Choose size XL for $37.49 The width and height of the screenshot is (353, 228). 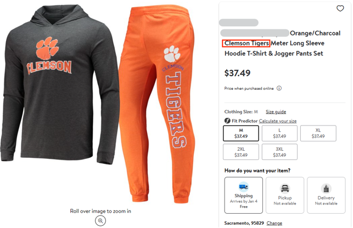click(x=318, y=133)
